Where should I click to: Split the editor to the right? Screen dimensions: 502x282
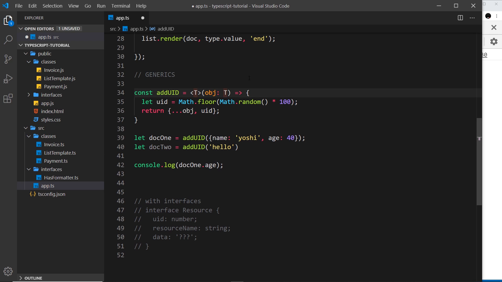460,18
